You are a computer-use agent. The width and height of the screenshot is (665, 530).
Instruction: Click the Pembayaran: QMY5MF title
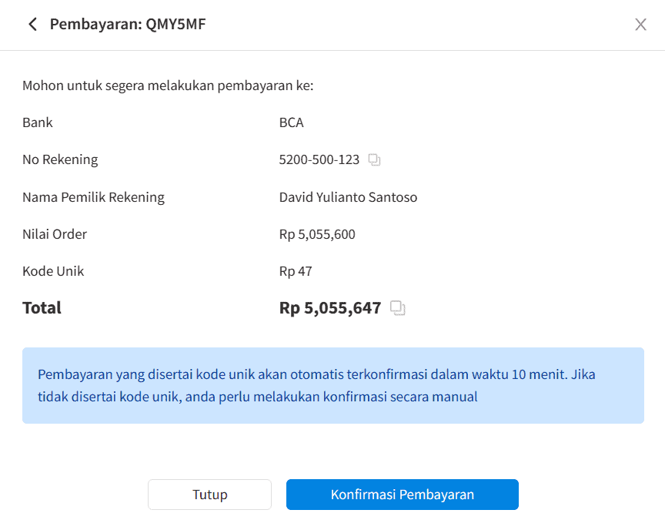[x=128, y=25]
